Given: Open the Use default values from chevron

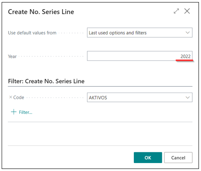Looking at the screenshot, I should 188,33.
